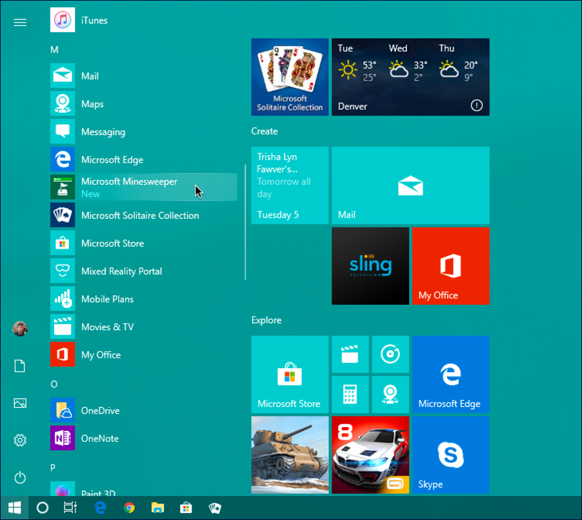Launch Microsoft Minesweeper

tap(144, 187)
